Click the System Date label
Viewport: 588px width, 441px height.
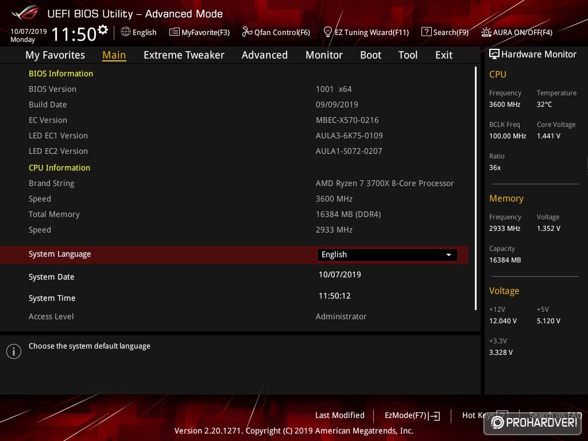point(51,277)
